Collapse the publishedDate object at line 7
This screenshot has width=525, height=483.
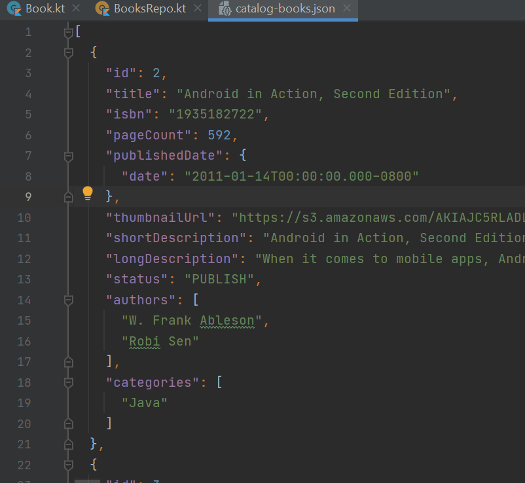click(x=68, y=155)
